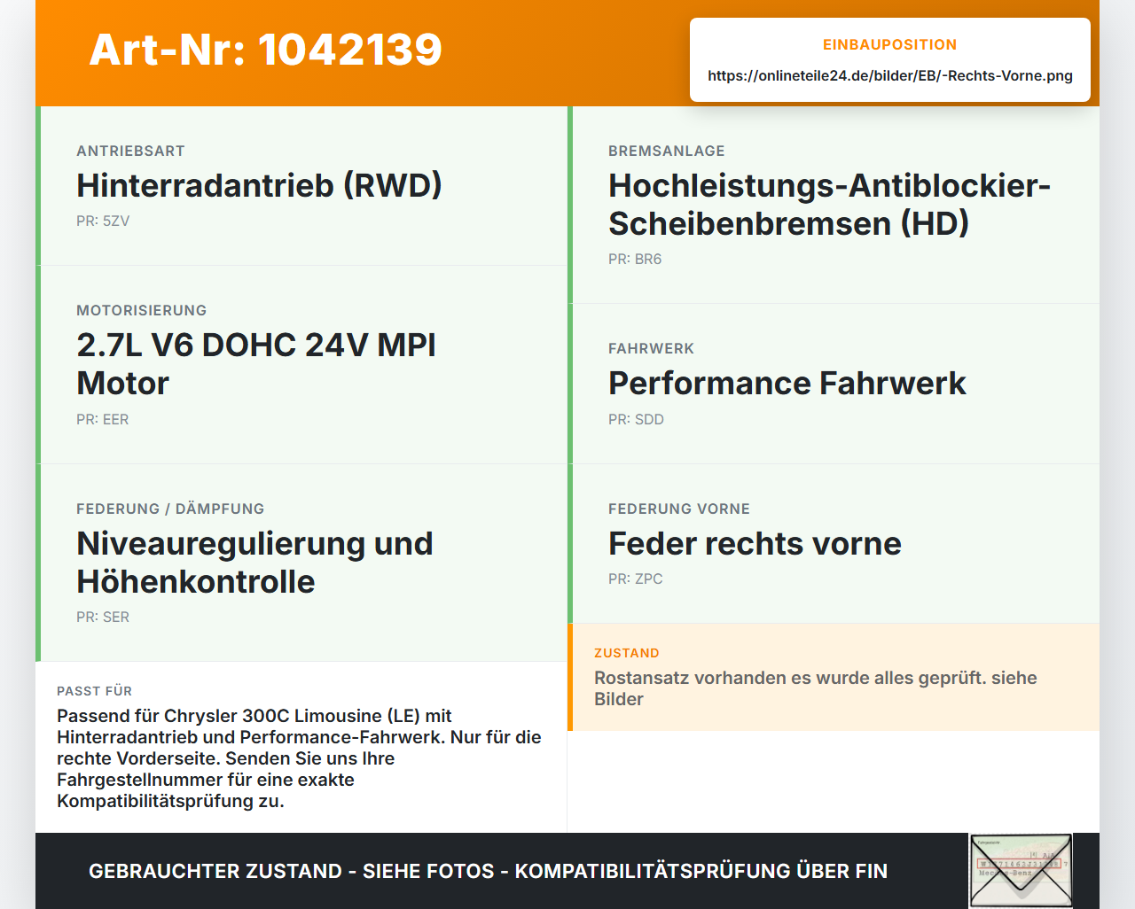Select the PR: SDD code
This screenshot has height=909, width=1135.
636,419
